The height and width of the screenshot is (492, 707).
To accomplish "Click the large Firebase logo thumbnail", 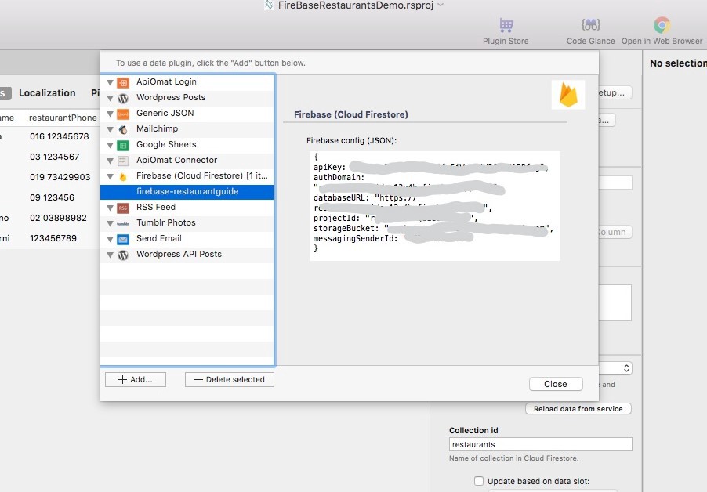I will [x=568, y=95].
